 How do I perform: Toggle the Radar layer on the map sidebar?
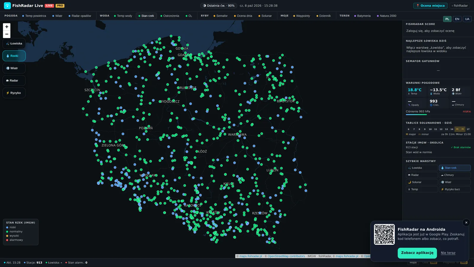pyautogui.click(x=14, y=81)
